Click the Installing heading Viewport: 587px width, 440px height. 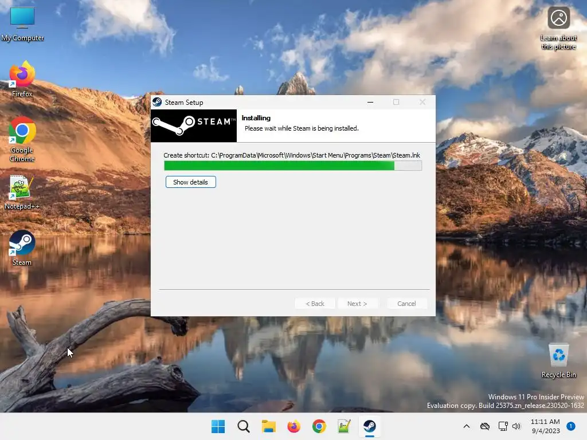tap(256, 118)
